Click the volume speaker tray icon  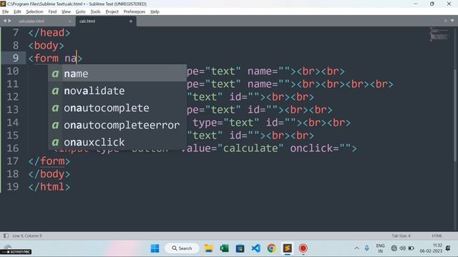[x=402, y=248]
